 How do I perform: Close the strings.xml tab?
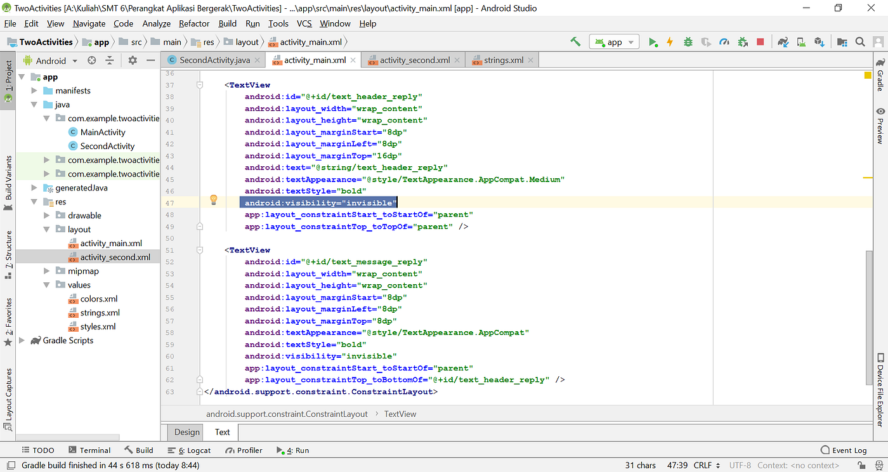pos(530,60)
